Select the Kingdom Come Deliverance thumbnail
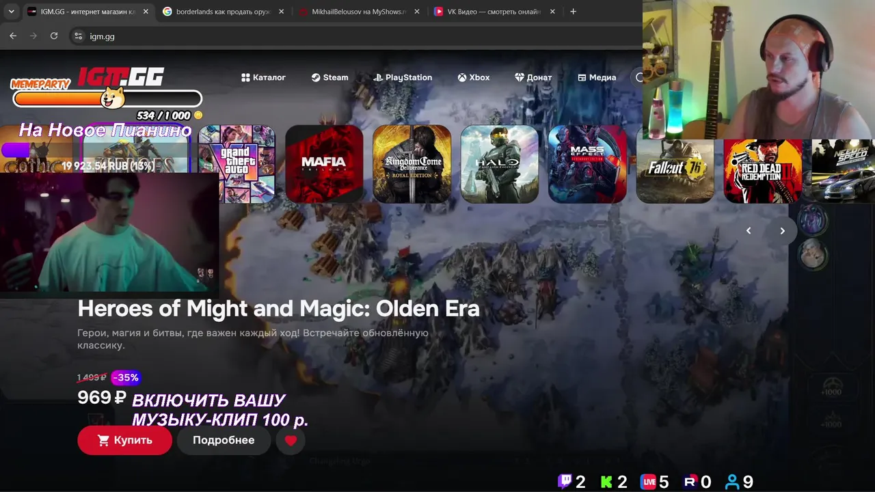The image size is (875, 492). click(x=412, y=164)
